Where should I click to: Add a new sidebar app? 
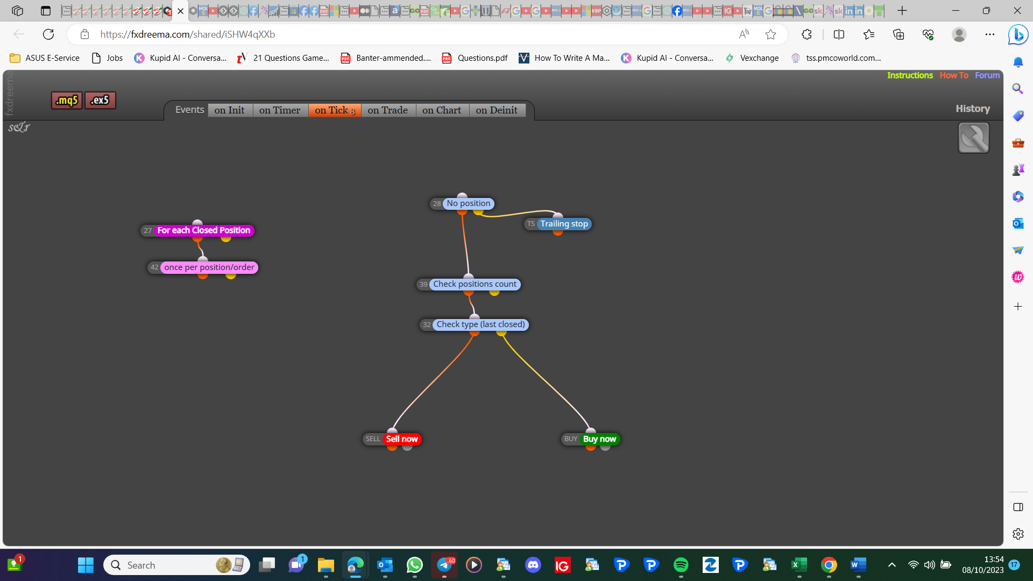click(x=1018, y=307)
